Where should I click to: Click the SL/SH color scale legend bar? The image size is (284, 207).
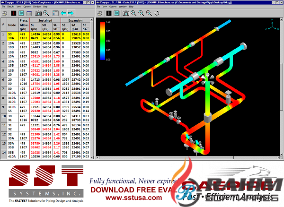103,41
